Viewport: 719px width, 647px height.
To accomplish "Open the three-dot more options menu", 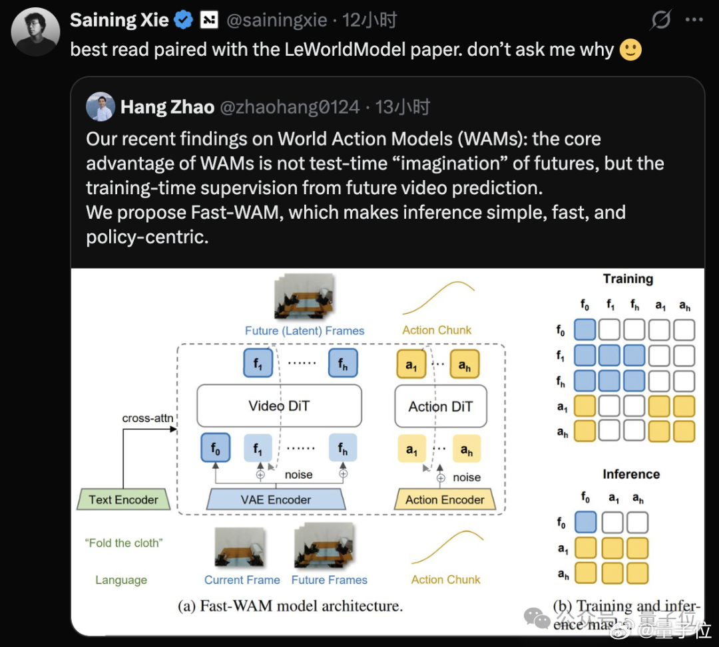I will (x=694, y=20).
